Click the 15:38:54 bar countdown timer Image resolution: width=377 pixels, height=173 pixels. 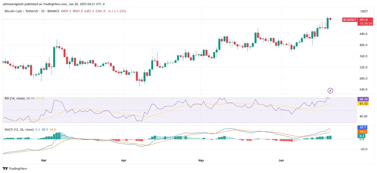pos(366,23)
